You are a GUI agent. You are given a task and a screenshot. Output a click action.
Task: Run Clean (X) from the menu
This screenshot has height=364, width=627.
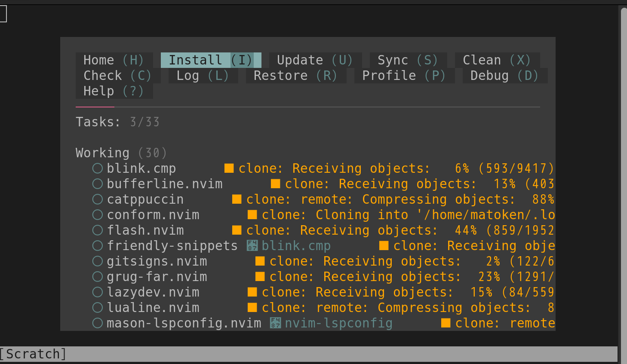tap(496, 60)
